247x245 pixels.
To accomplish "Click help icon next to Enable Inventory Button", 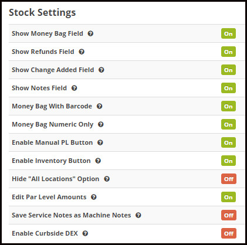I will coord(98,161).
